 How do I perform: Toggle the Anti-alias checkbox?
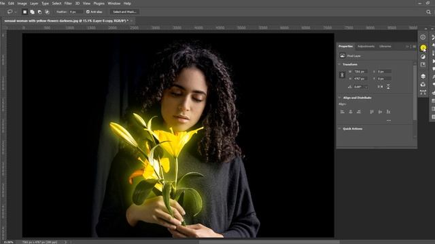(x=88, y=12)
